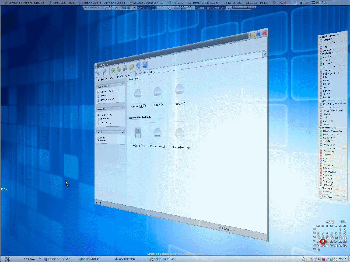
Task: Go up one folder level using the toolbar
Action: [112, 70]
